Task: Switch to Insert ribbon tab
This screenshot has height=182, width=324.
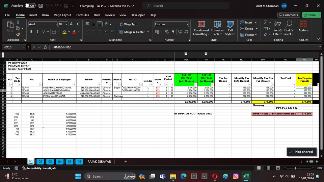Action: pos(33,15)
